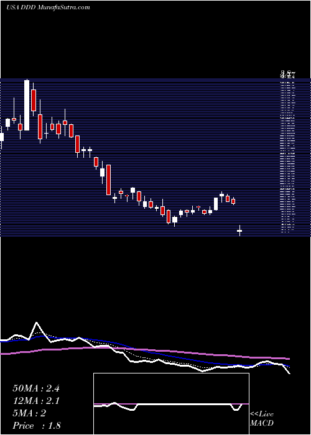Click the "Price : 1.8" readout

click(37, 426)
